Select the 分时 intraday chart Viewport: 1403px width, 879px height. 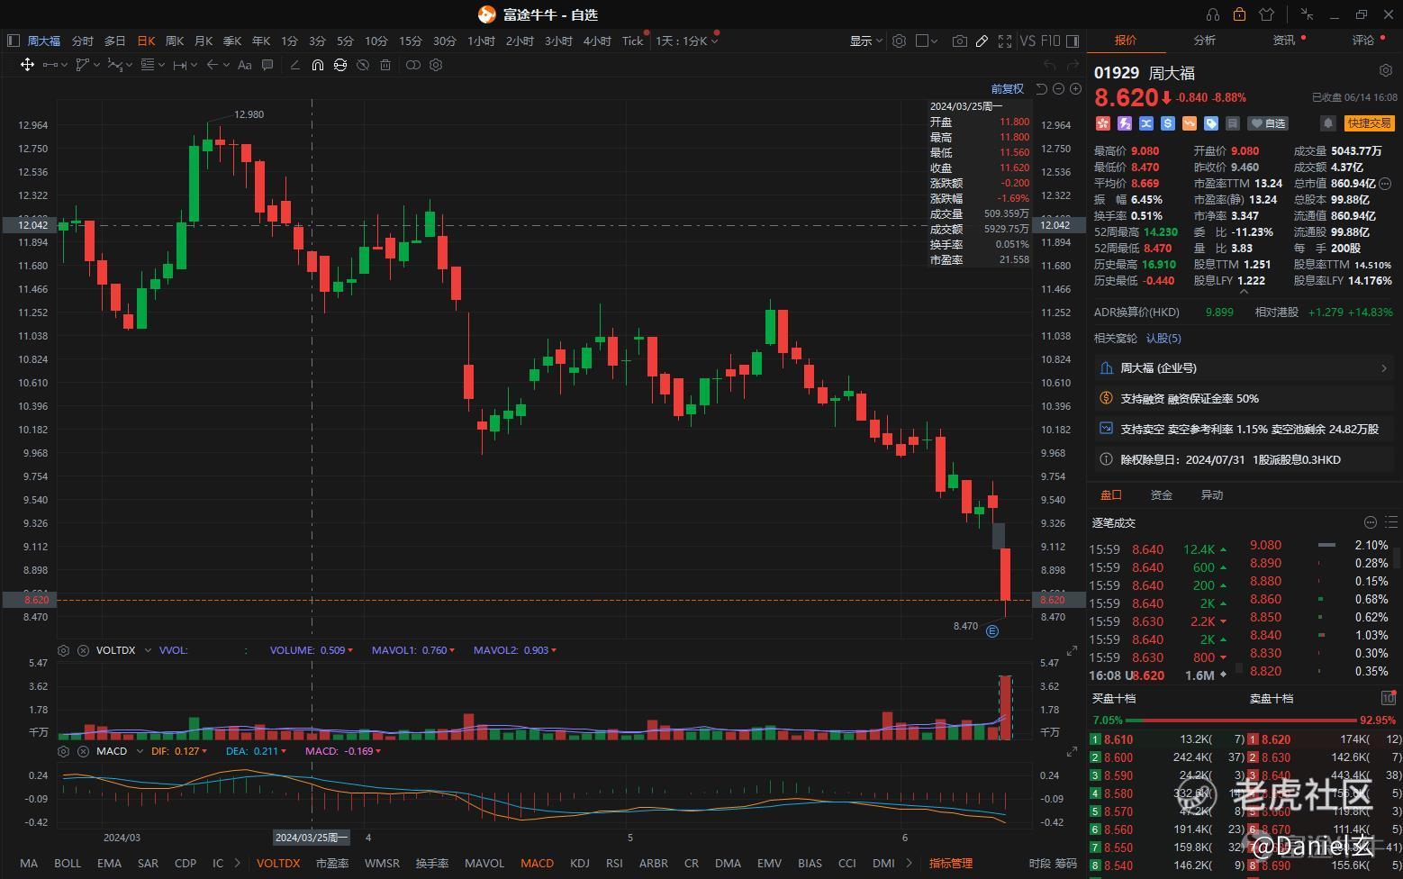click(x=82, y=41)
